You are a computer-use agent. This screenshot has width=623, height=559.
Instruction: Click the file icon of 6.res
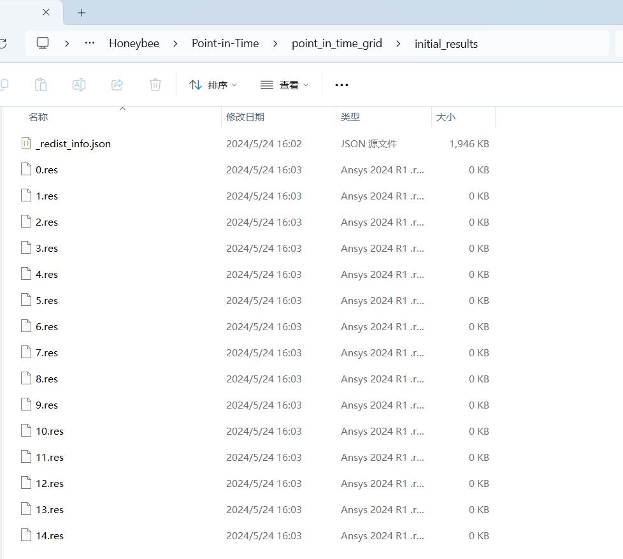pos(26,326)
